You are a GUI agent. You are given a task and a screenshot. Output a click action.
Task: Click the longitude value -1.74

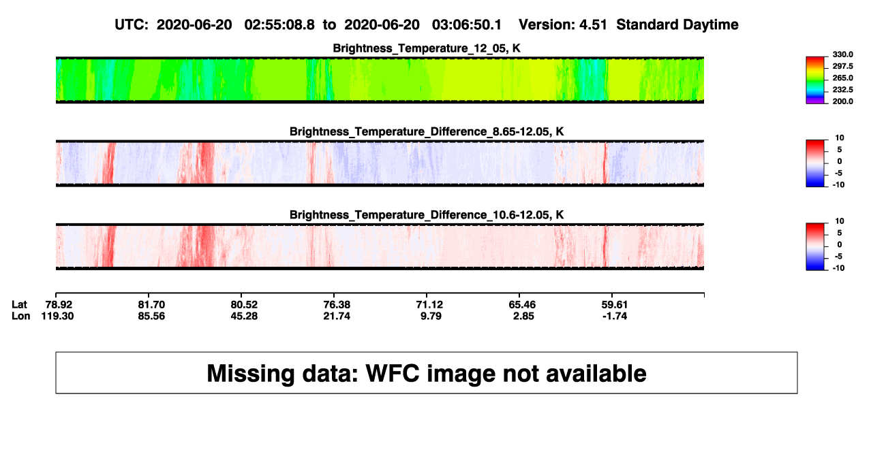coord(614,317)
